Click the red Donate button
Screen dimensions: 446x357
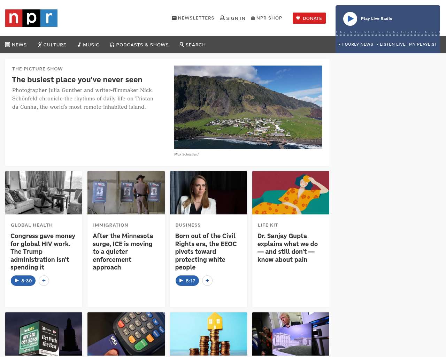pyautogui.click(x=309, y=18)
